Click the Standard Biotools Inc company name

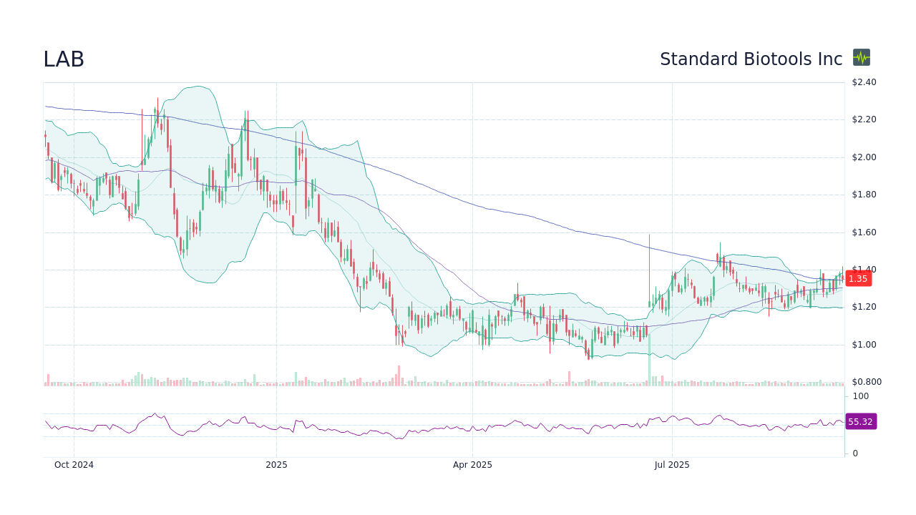(x=751, y=59)
